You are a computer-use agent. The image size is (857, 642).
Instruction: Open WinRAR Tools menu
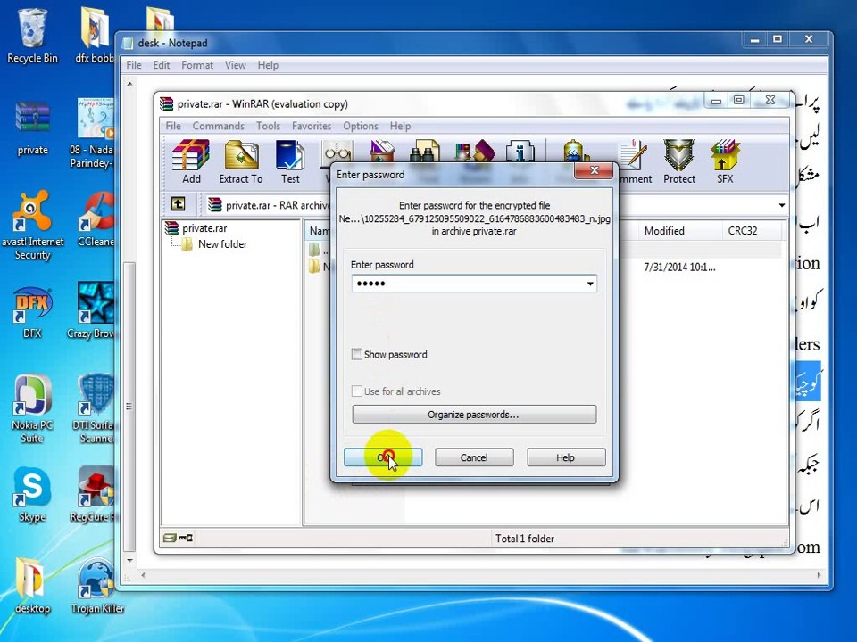[269, 126]
